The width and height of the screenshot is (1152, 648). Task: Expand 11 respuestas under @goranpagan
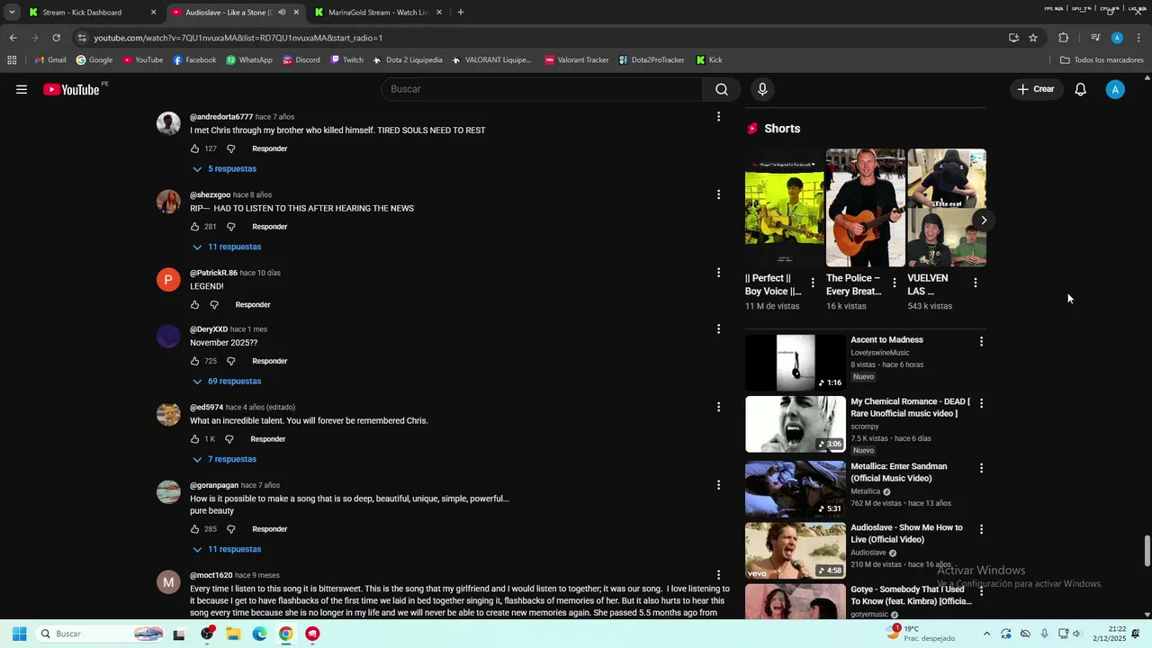coord(227,549)
